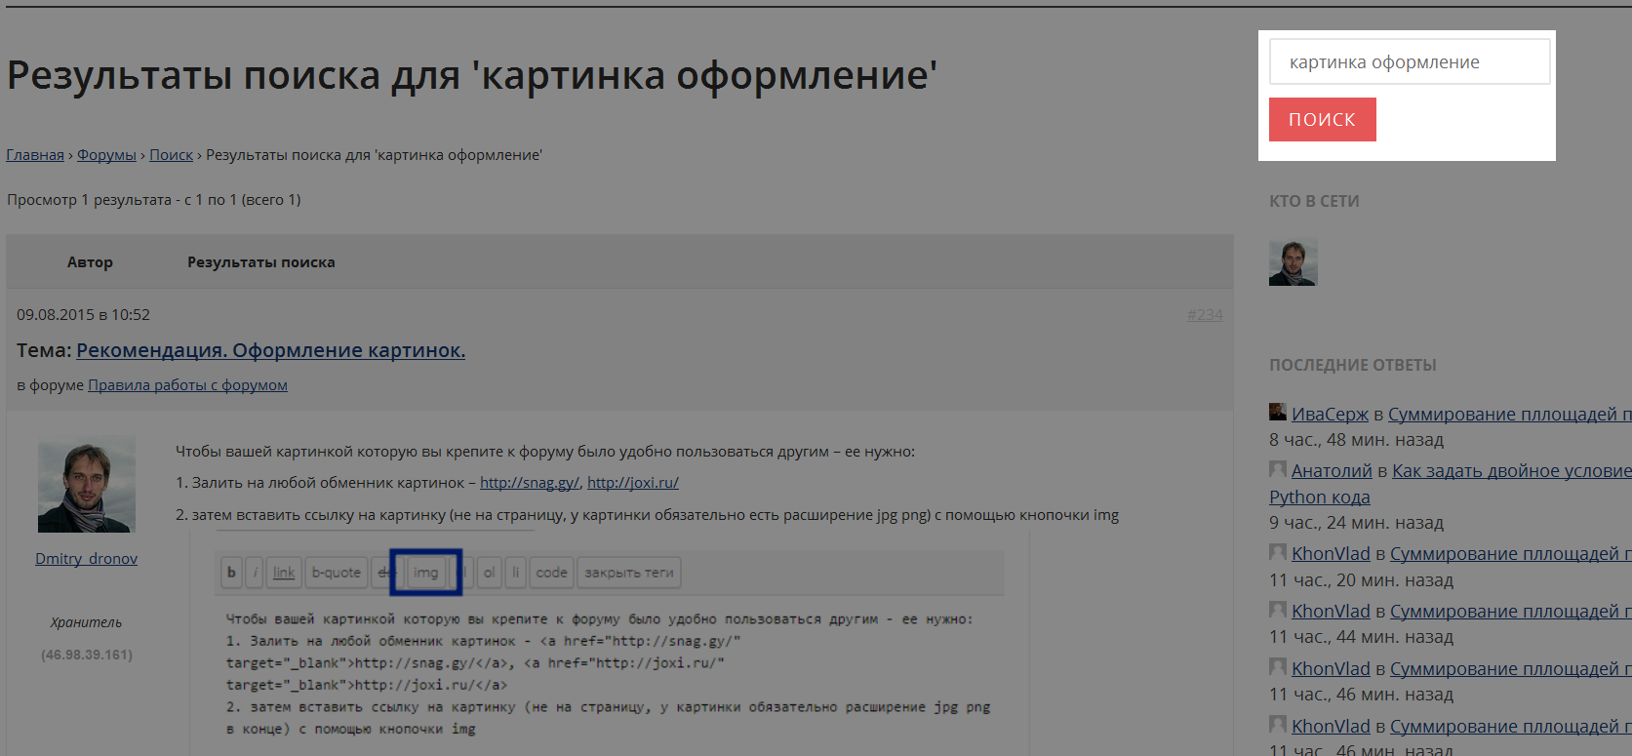Click the '11 час., 44 мин. назад' timestamp
The image size is (1632, 756).
click(x=1361, y=637)
